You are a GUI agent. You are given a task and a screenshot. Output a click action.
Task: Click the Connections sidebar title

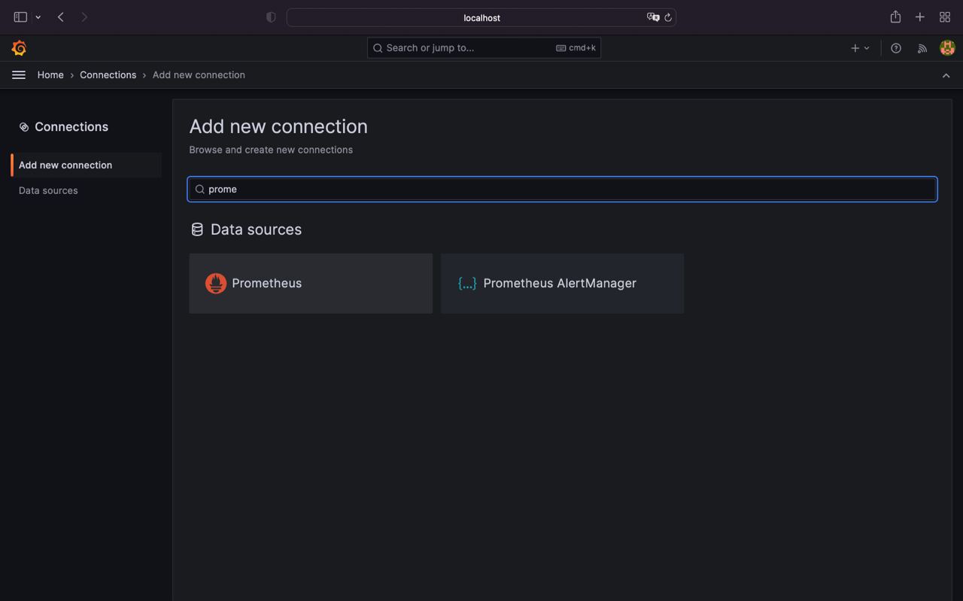tap(71, 126)
